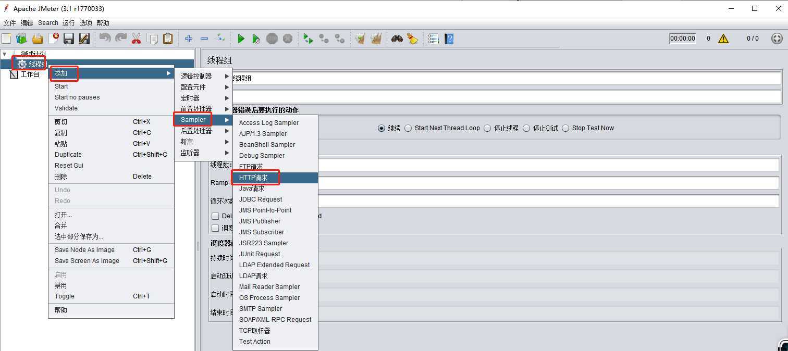Image resolution: width=788 pixels, height=351 pixels.
Task: Tick the 调度器 checkbox
Action: pyautogui.click(x=215, y=228)
